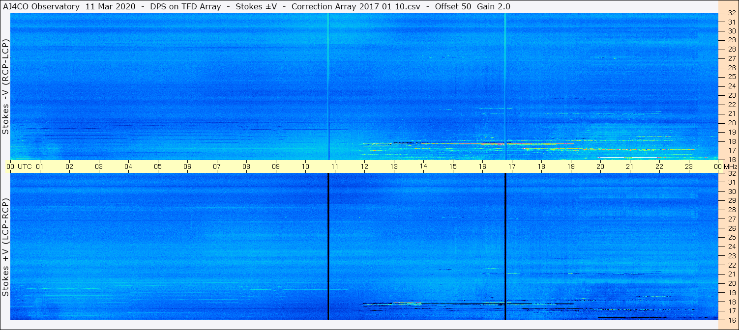The image size is (739, 330).
Task: Click '26' MHz label of lower Stokes +V panel
Action: point(731,228)
